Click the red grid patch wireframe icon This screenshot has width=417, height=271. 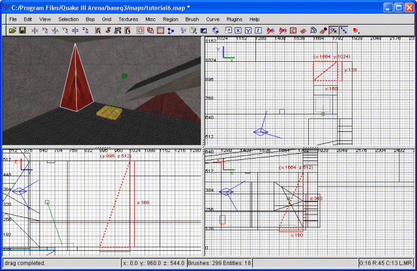pos(303,31)
